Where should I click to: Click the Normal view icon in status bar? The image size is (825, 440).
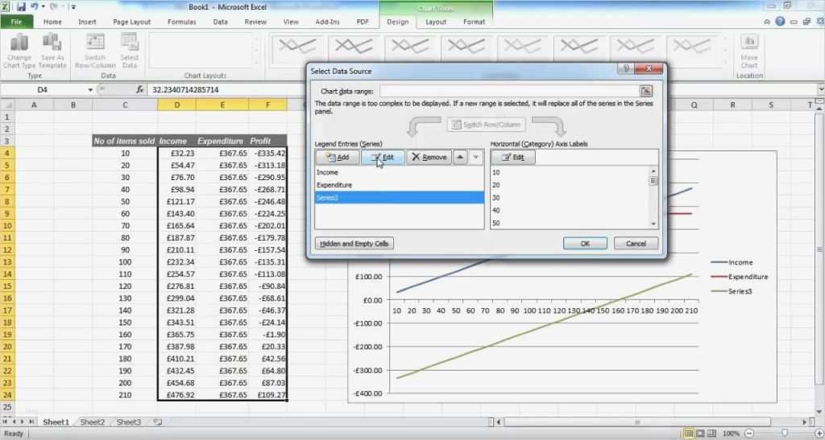point(688,434)
